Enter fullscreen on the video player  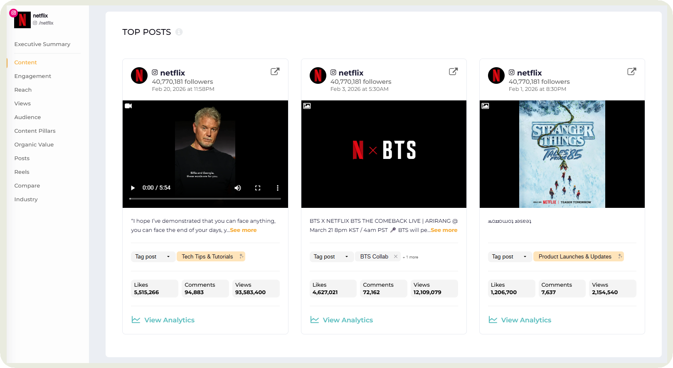[x=258, y=188]
